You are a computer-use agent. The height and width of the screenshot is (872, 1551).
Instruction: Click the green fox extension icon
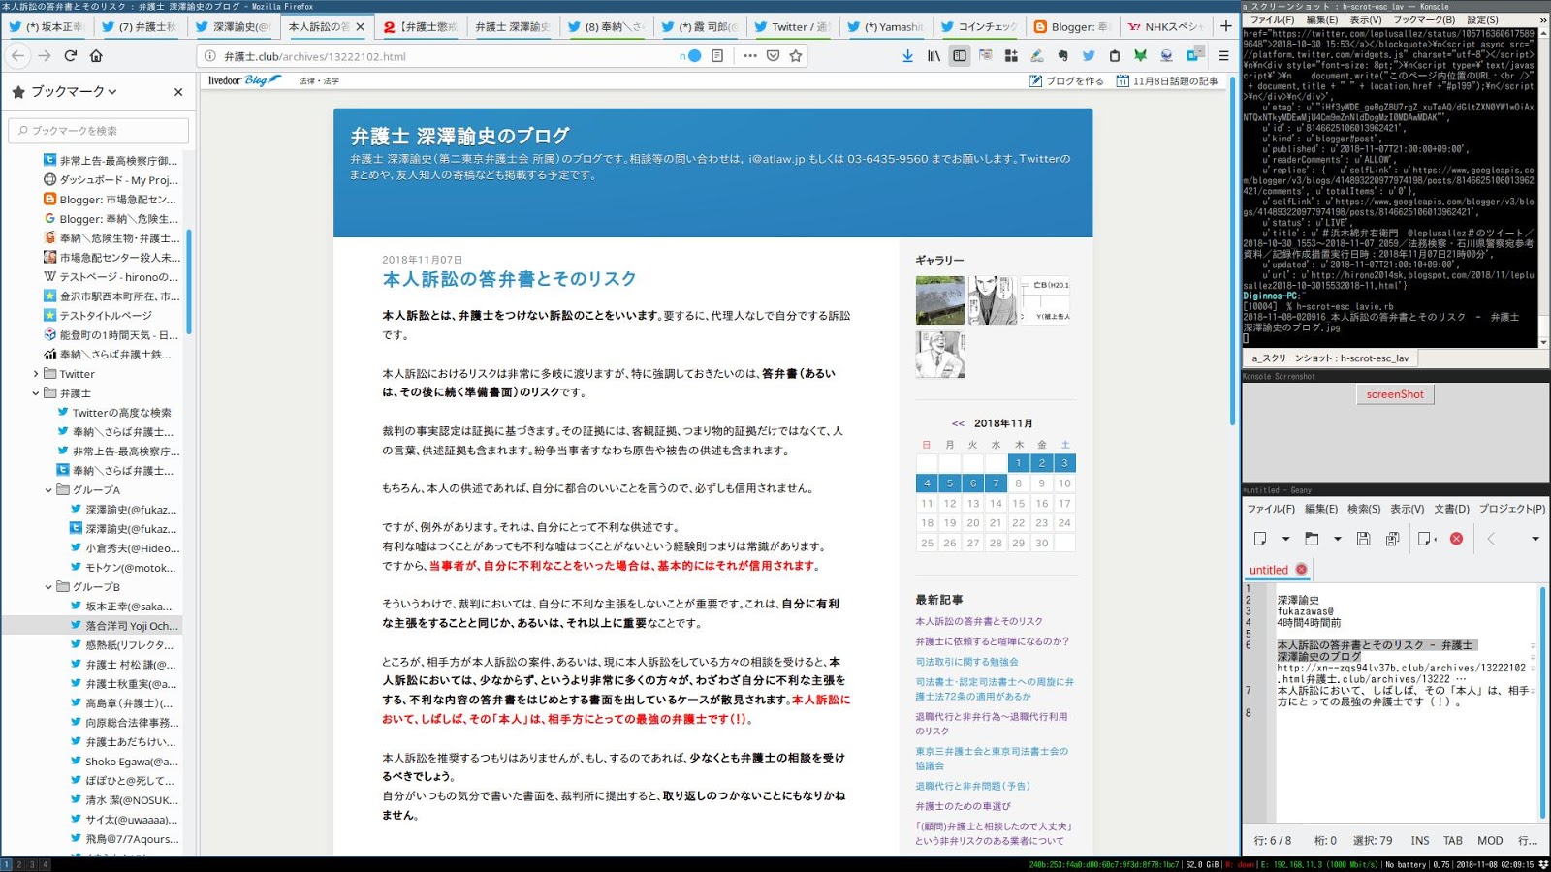click(1141, 56)
